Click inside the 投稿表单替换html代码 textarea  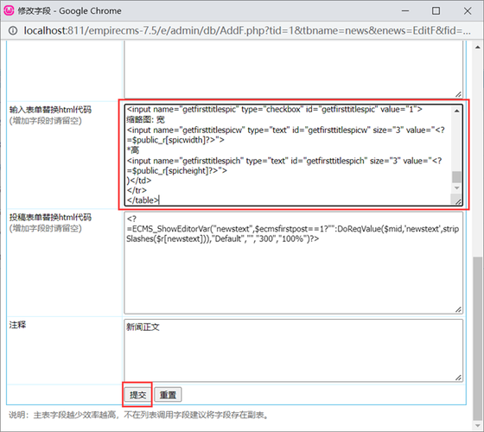pyautogui.click(x=293, y=263)
